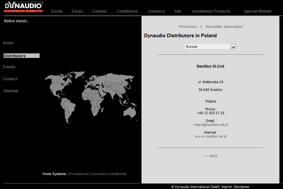Open the Contact page

(x=10, y=79)
